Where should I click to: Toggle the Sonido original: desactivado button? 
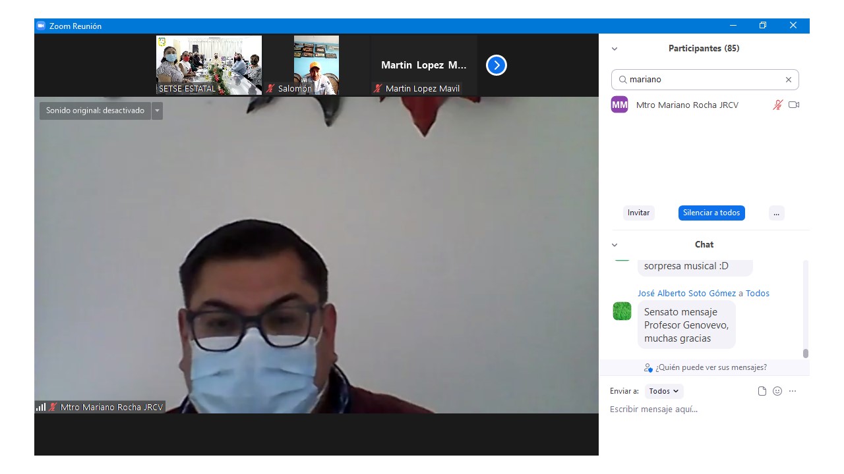95,111
